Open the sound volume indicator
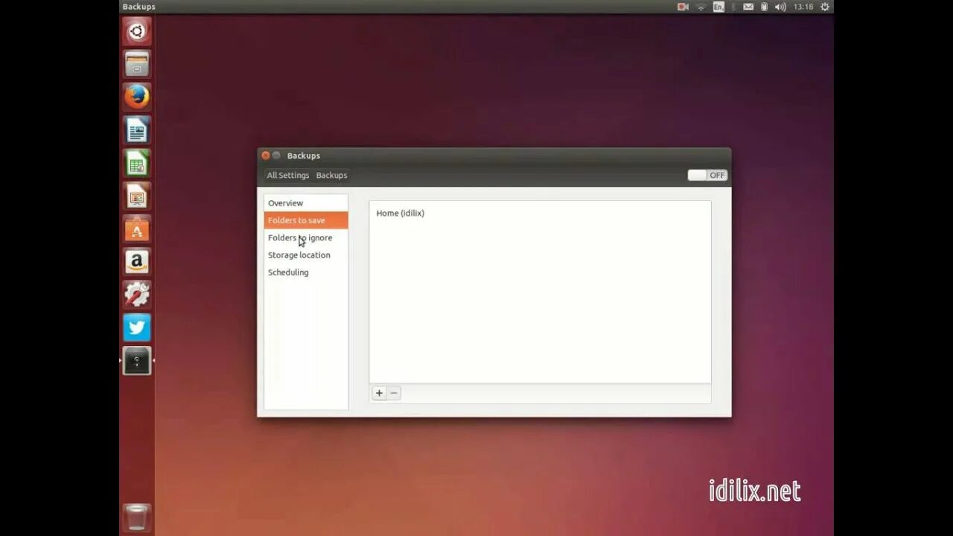 click(x=780, y=7)
